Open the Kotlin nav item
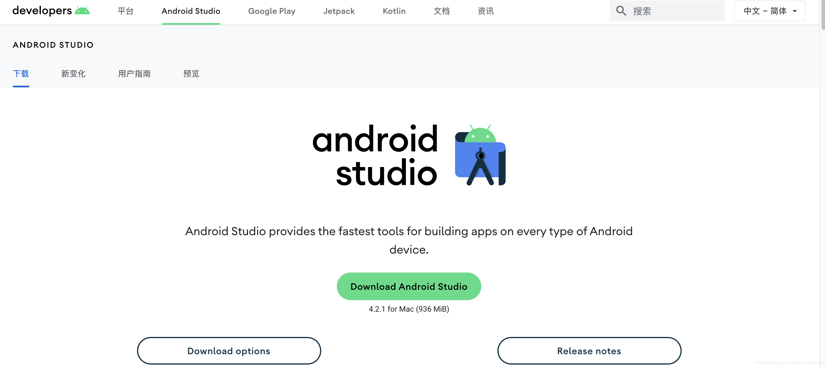This screenshot has height=368, width=825. pyautogui.click(x=394, y=11)
